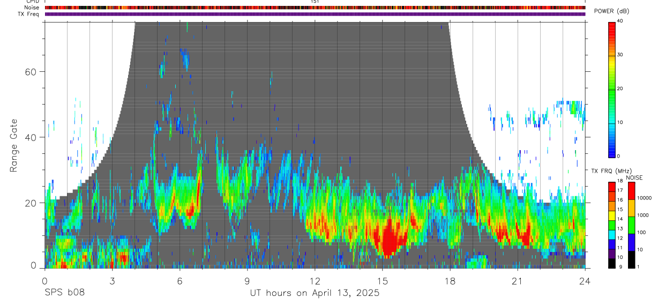The height and width of the screenshot is (304, 658).
Task: Click the 24 hour tick label
Action: pos(585,280)
